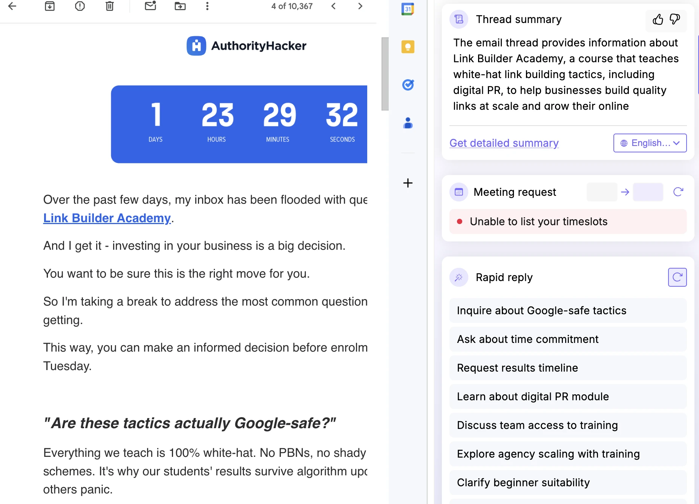Refresh the Rapid reply suggestions
Viewport: 699px width, 504px height.
[x=677, y=277]
